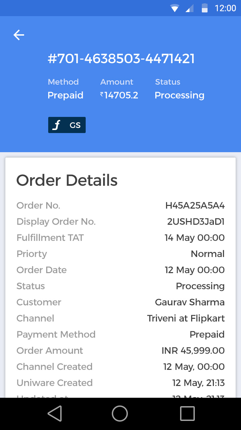The image size is (241, 430).
Task: Tap the battery status icon
Action: [205, 8]
